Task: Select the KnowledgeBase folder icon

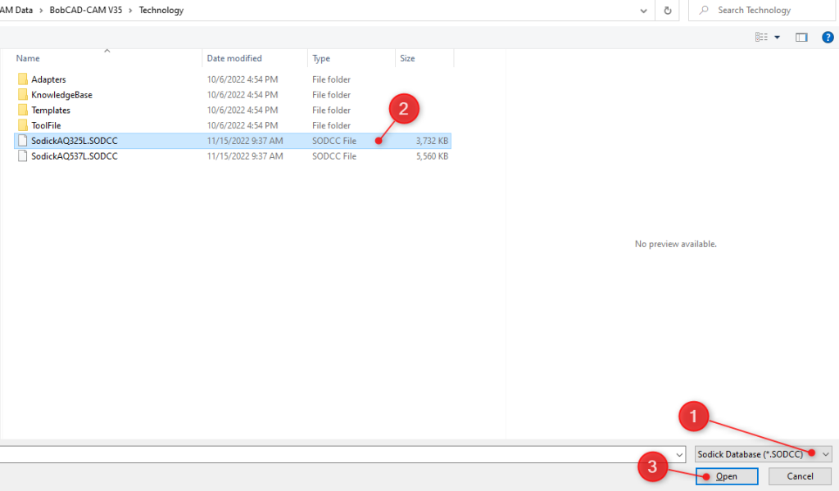Action: click(x=22, y=95)
